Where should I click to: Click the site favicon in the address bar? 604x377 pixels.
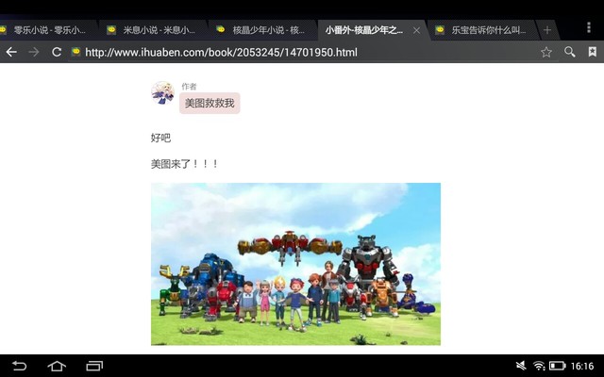(75, 52)
